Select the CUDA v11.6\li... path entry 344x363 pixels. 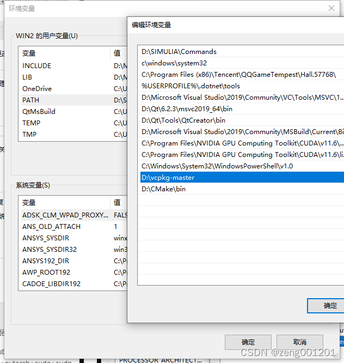[x=241, y=155]
